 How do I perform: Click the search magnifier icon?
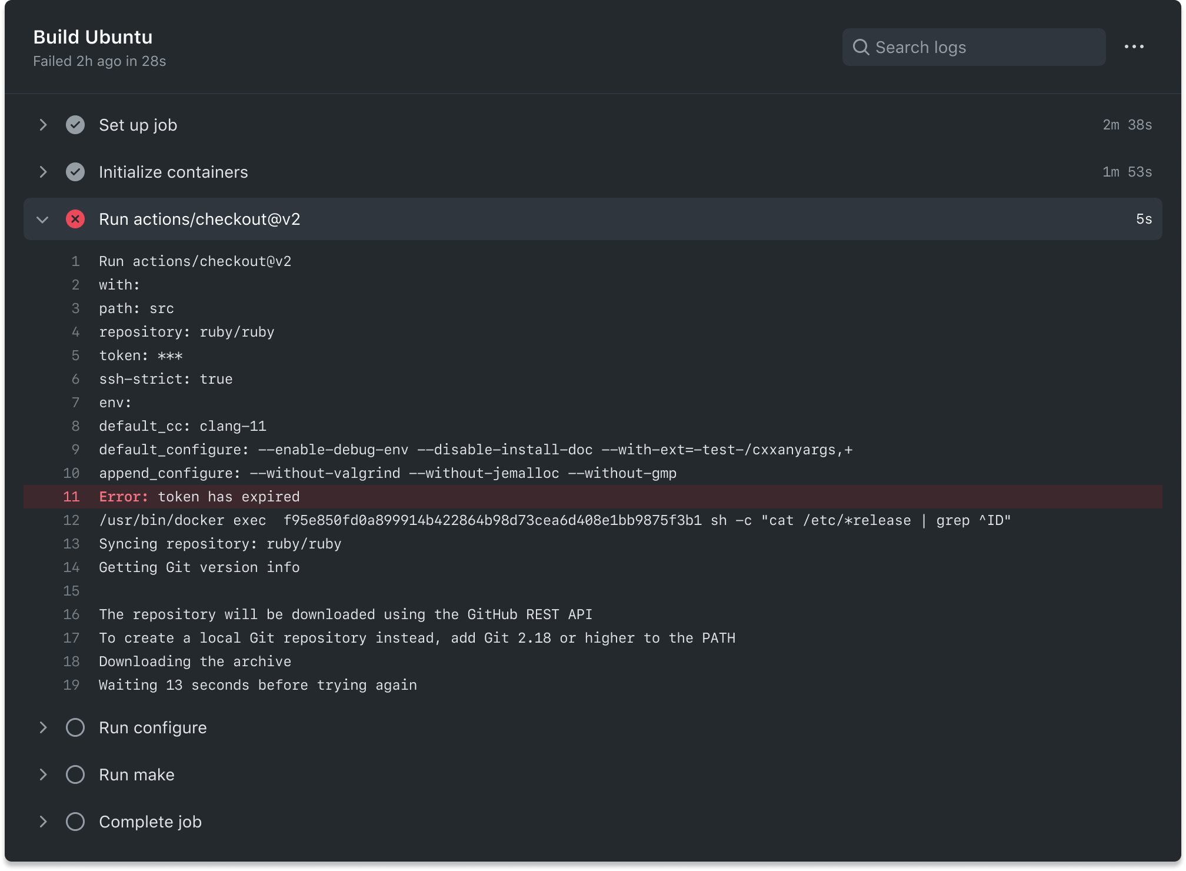(x=861, y=47)
